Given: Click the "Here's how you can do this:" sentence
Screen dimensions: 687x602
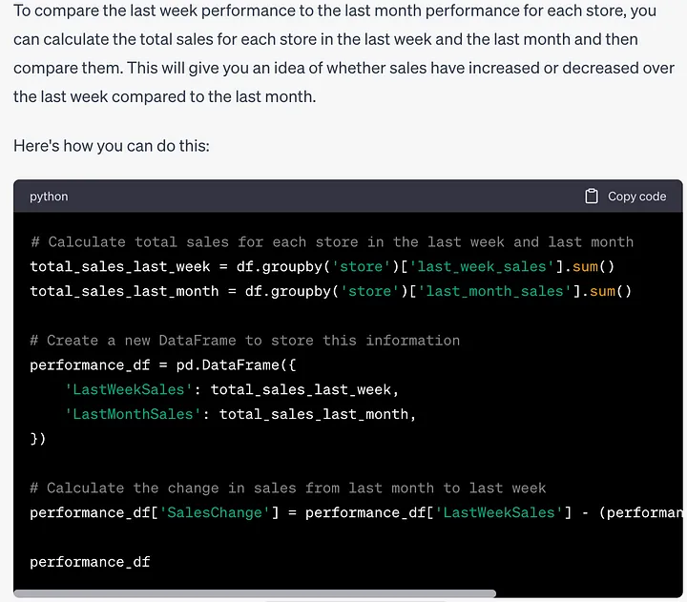Looking at the screenshot, I should pos(112,146).
